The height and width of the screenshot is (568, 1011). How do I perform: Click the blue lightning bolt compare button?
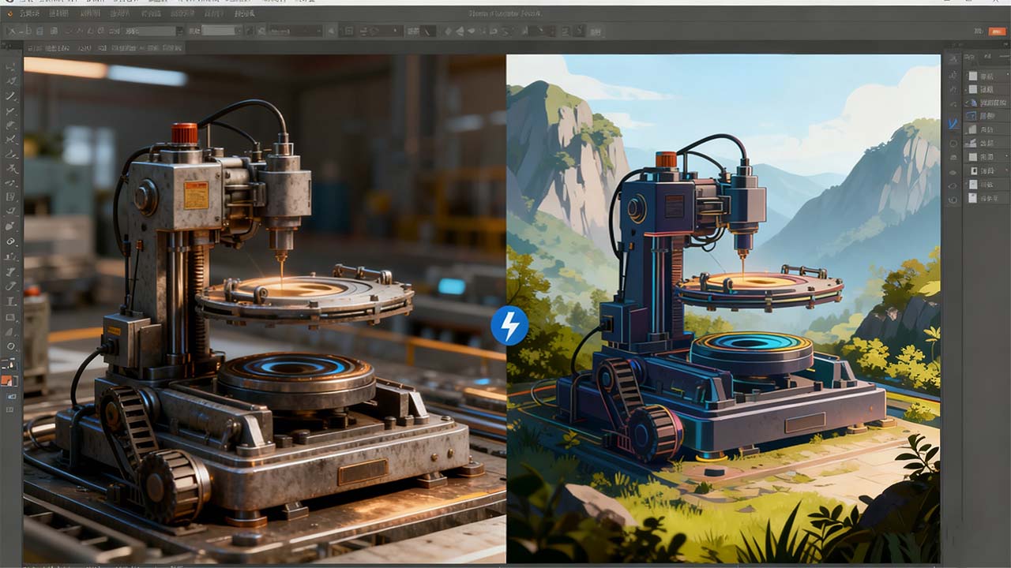509,326
